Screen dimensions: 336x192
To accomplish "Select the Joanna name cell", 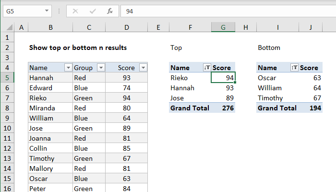I will 50,138.
